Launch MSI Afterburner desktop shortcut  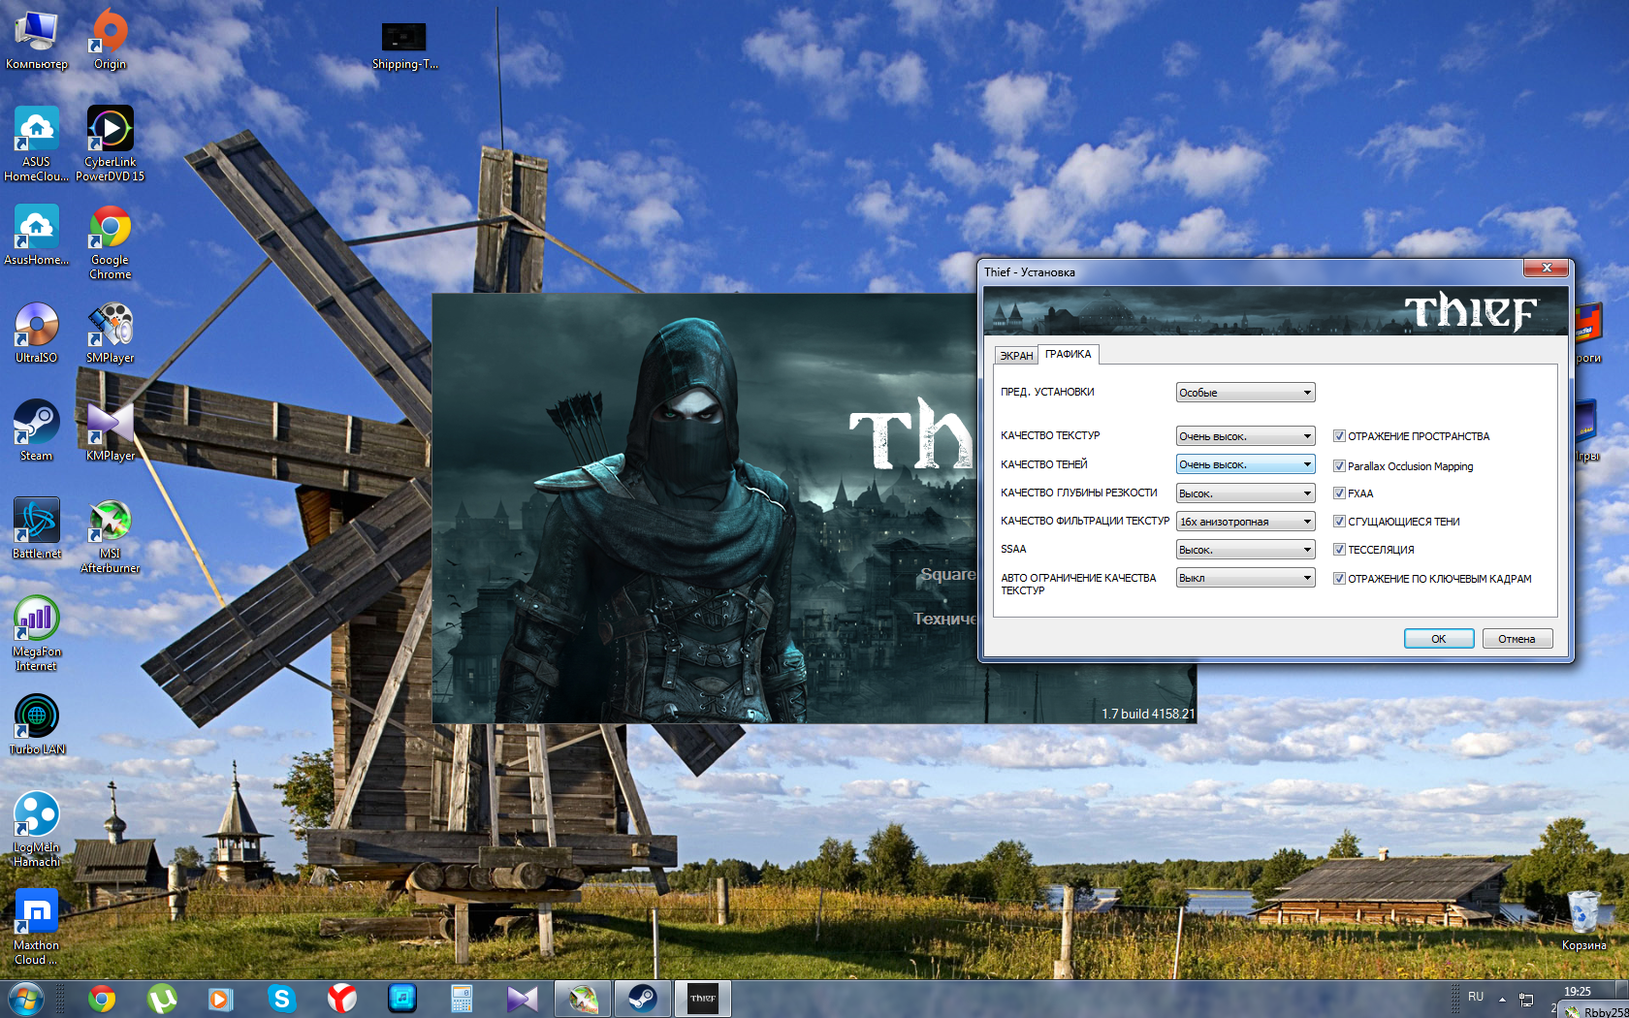[110, 536]
